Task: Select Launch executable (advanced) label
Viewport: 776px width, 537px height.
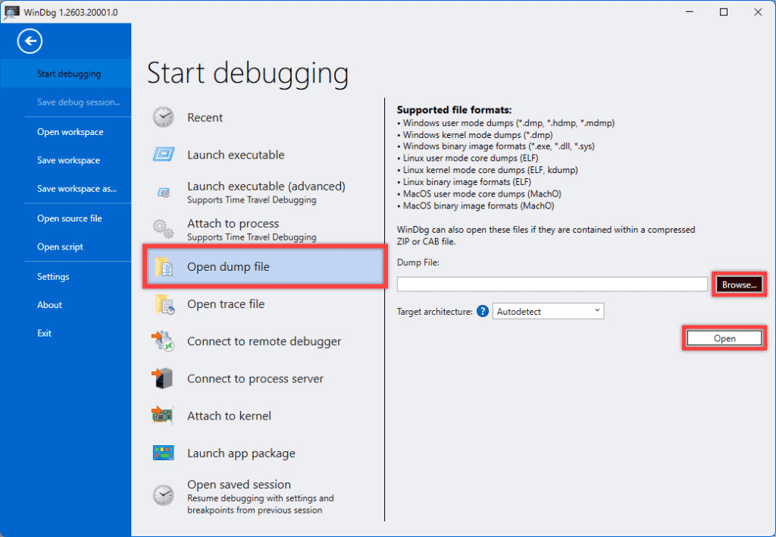Action: pyautogui.click(x=266, y=187)
